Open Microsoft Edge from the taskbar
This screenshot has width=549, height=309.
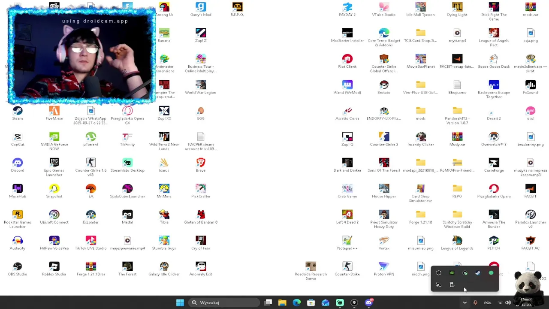tap(297, 303)
